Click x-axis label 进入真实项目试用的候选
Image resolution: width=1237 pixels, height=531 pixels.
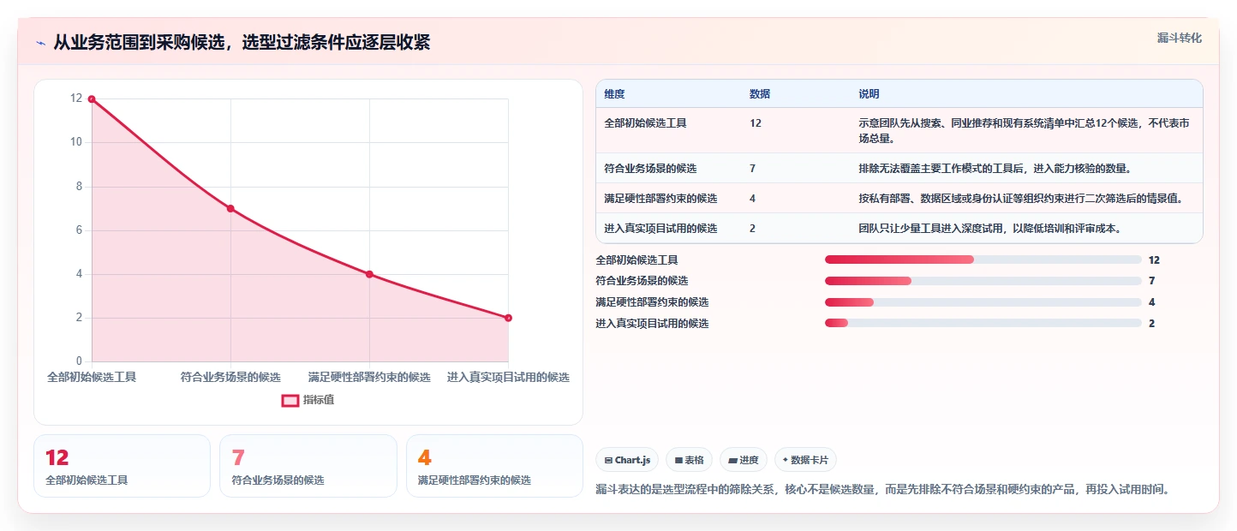508,377
